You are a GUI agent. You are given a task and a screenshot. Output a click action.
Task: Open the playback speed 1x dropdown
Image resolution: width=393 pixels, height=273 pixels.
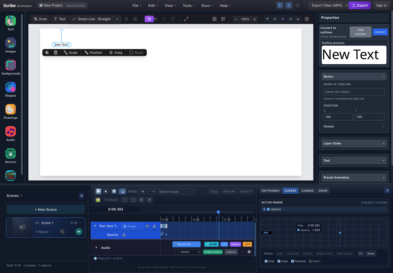click(147, 191)
